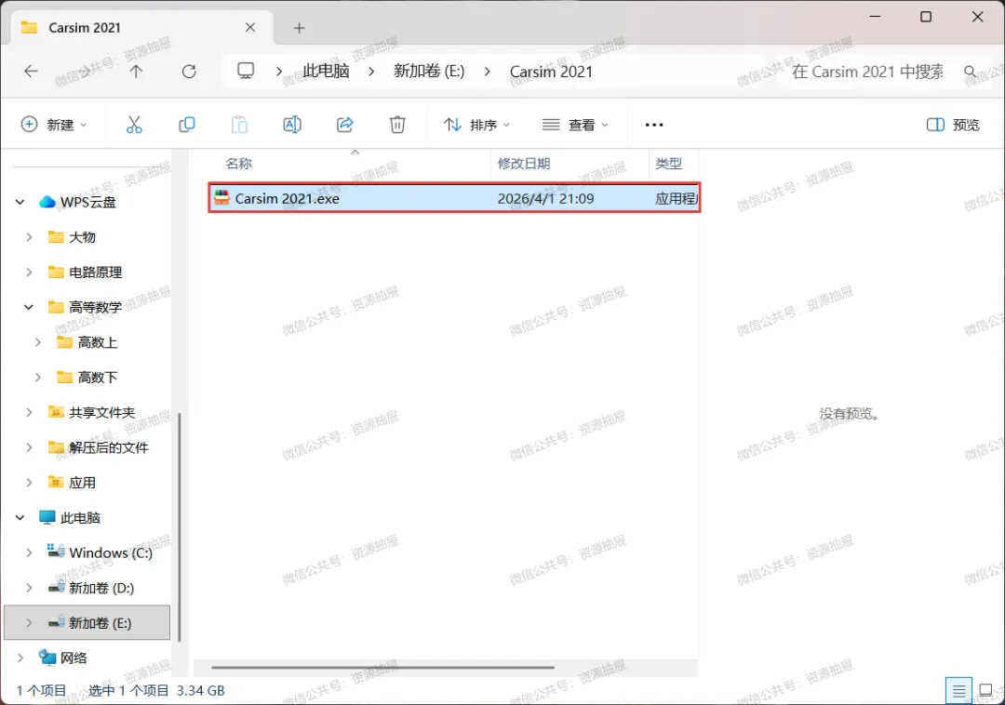This screenshot has width=1005, height=705.
Task: Expand the 电路原理 folder node
Action: pyautogui.click(x=29, y=273)
